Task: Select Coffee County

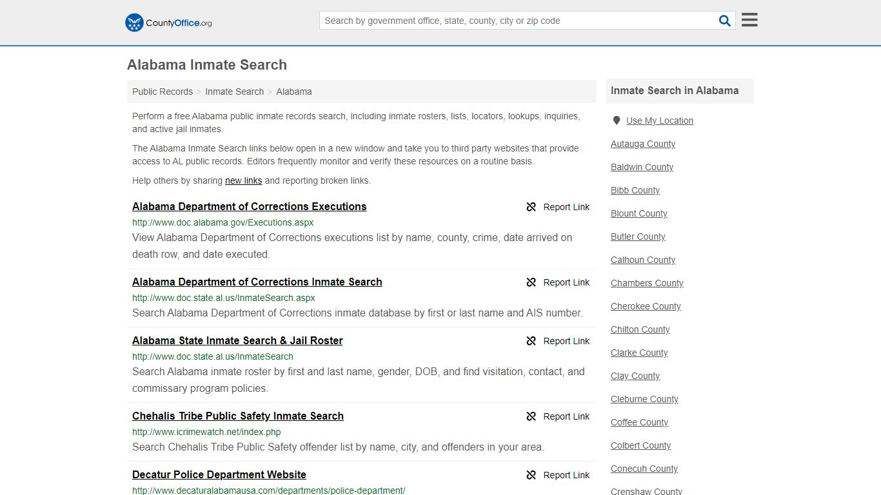Action: pyautogui.click(x=639, y=422)
